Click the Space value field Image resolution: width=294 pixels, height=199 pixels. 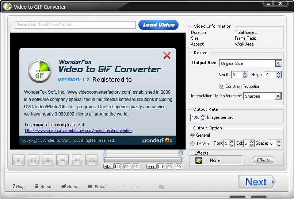click(272, 143)
